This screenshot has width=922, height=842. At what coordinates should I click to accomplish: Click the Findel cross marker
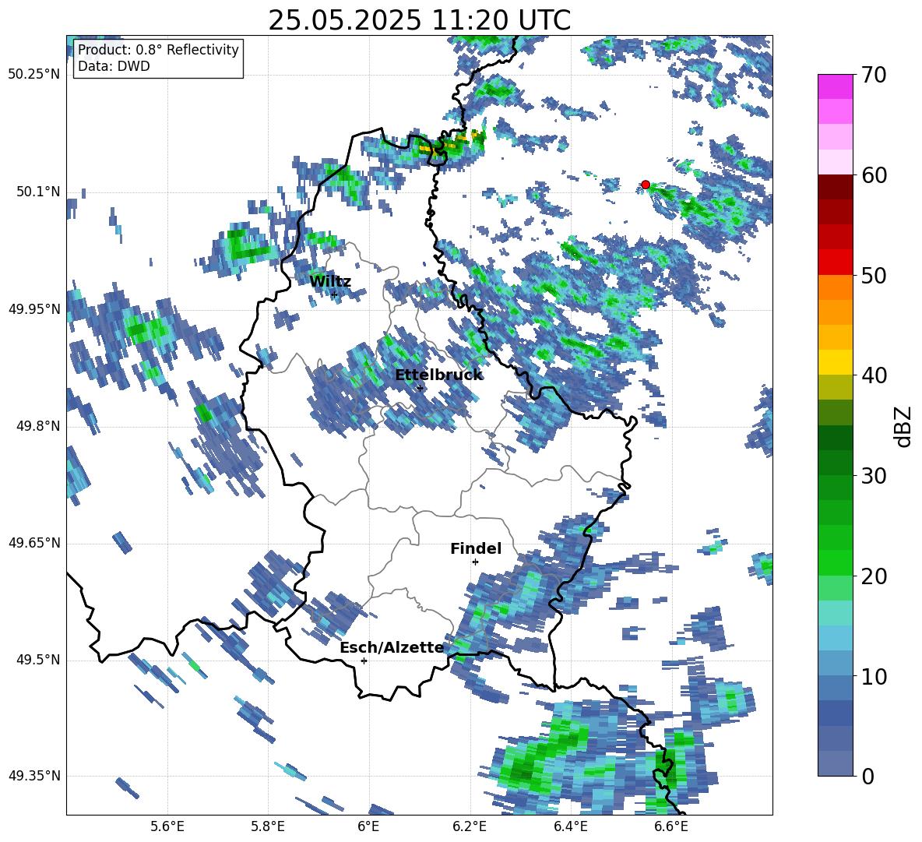tap(475, 562)
